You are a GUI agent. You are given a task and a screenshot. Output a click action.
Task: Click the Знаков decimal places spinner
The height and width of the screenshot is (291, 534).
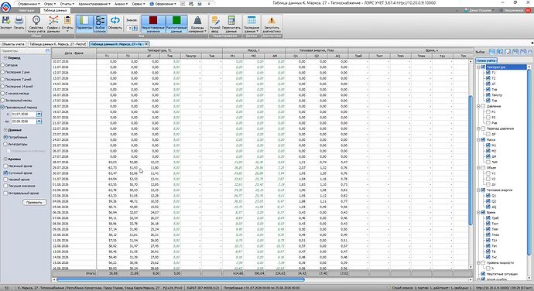pyautogui.click(x=132, y=29)
